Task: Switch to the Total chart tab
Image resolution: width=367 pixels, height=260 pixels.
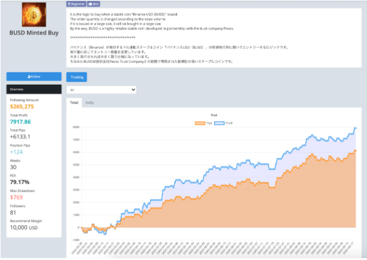Action: click(74, 102)
